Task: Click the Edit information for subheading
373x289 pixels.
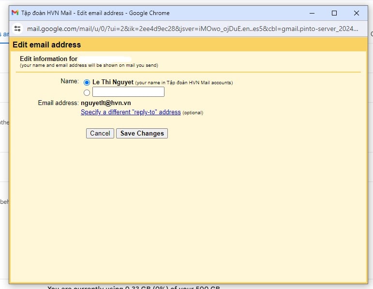Action: click(x=48, y=59)
